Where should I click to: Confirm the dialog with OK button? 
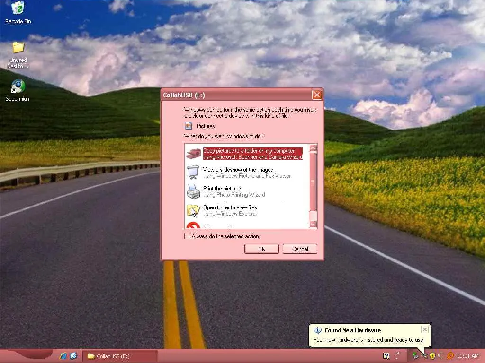pos(261,249)
